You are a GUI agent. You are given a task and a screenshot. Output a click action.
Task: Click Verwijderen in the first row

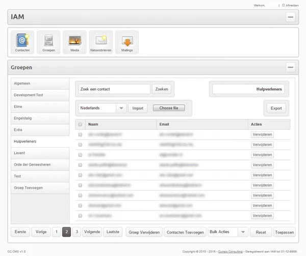pos(262,134)
